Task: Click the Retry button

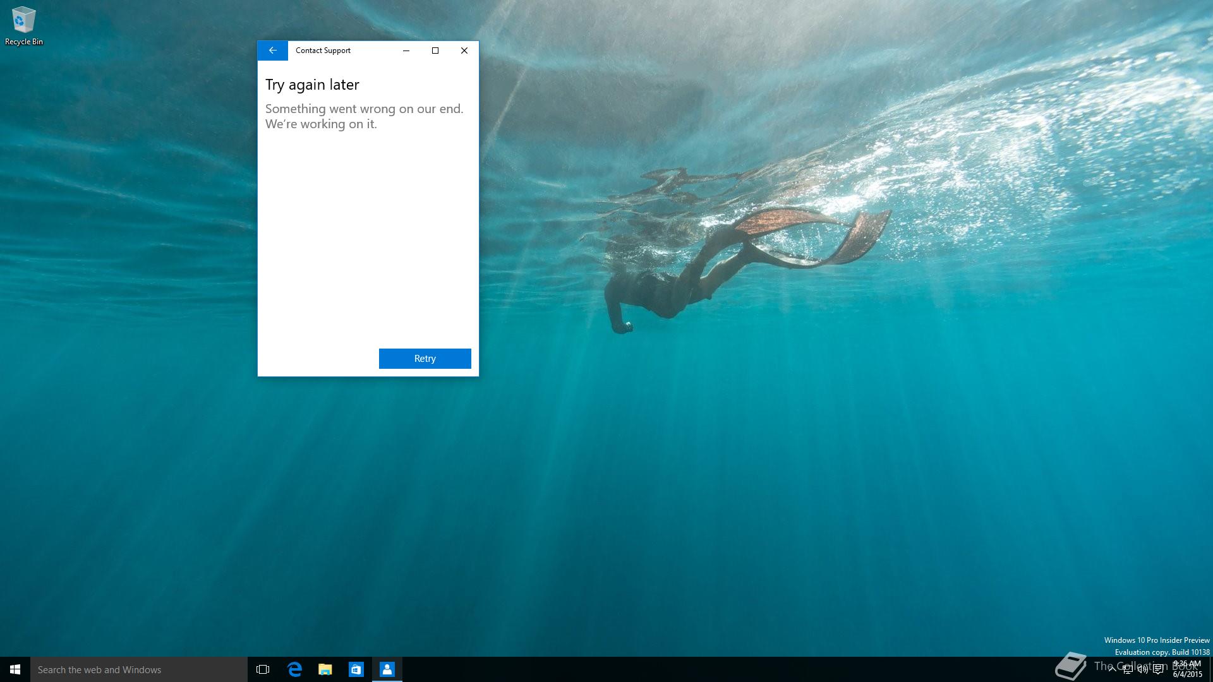Action: [x=425, y=359]
